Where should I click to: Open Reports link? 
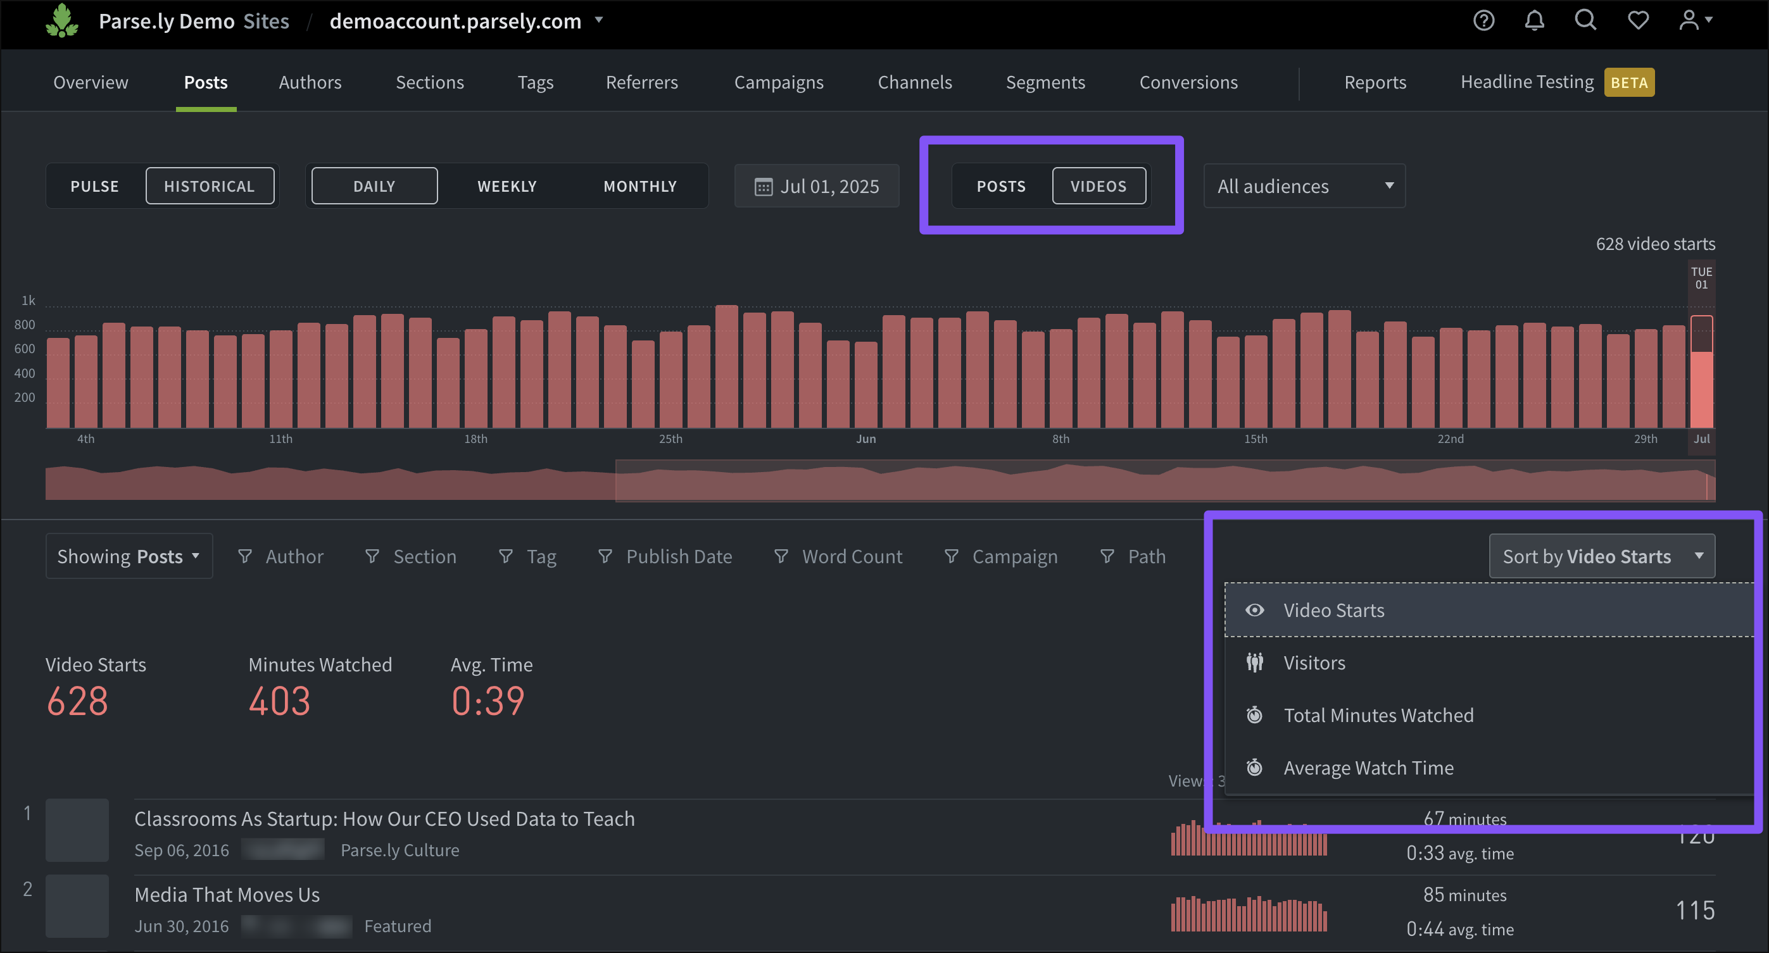(x=1375, y=82)
